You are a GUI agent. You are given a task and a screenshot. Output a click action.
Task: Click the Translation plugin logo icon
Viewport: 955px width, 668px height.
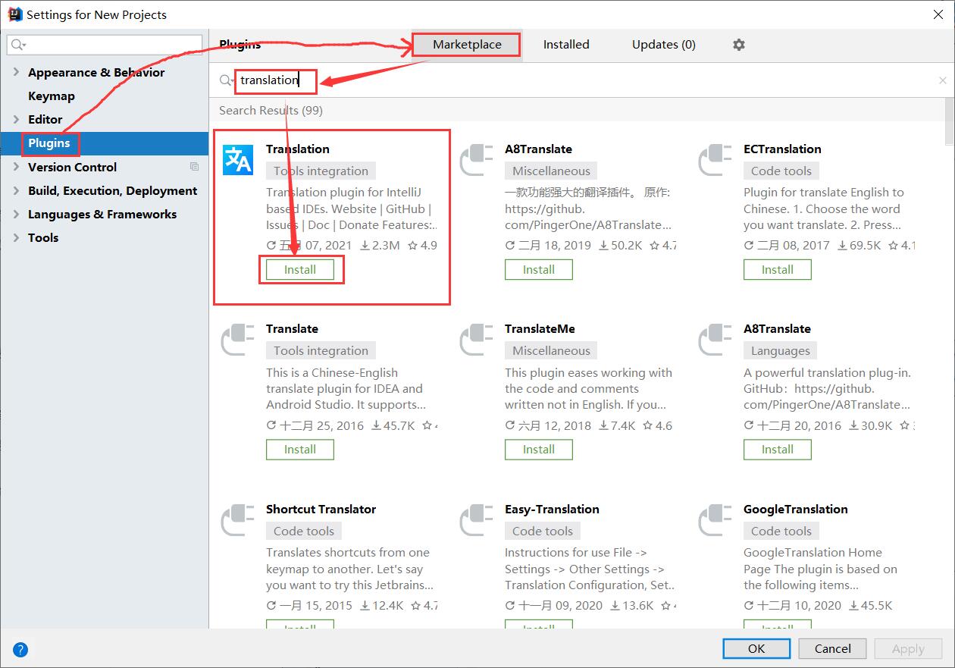(x=238, y=160)
